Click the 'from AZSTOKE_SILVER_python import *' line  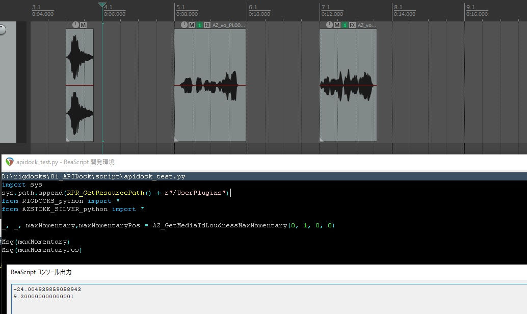73,209
